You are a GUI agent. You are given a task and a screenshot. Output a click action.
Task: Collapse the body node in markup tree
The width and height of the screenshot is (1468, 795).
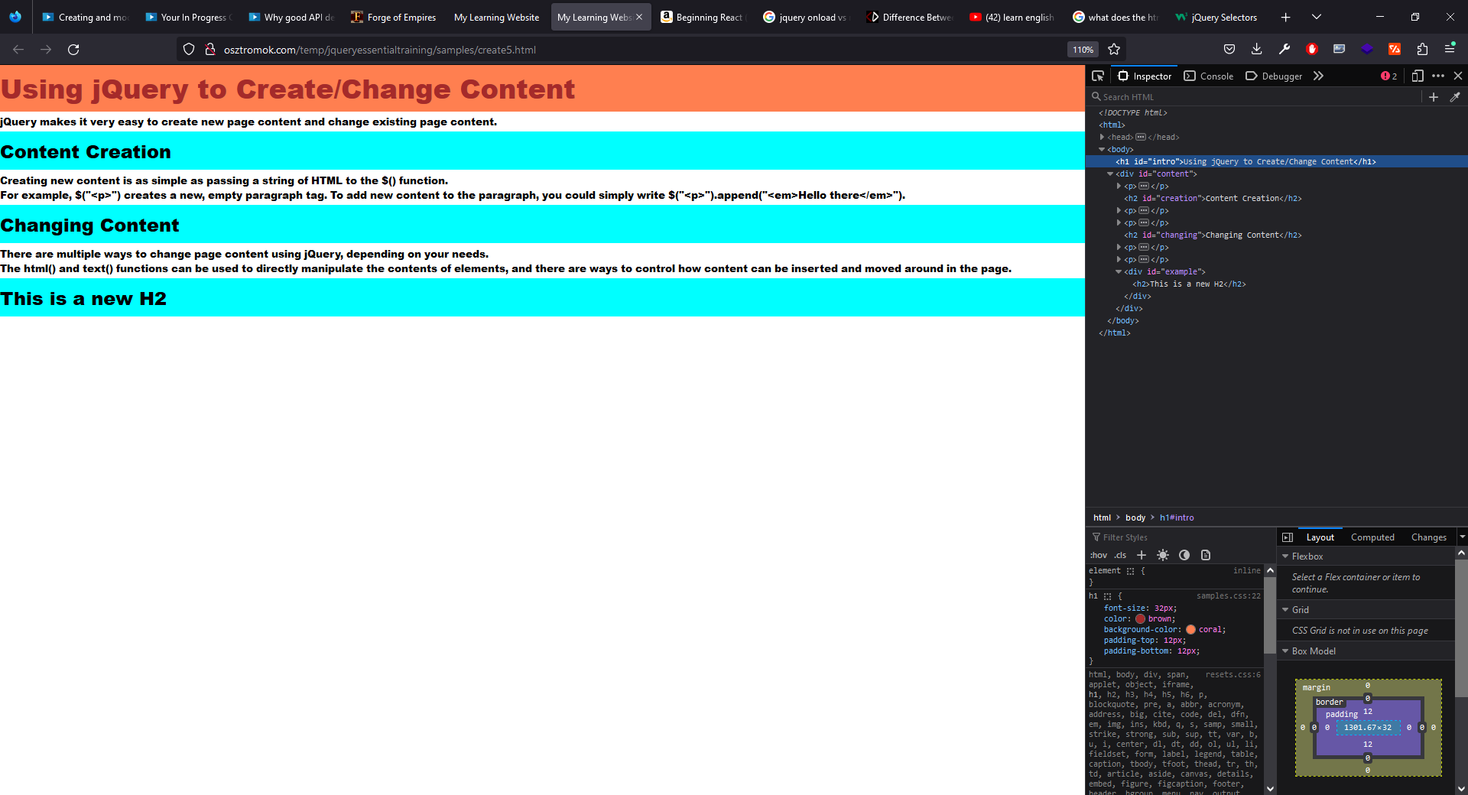pos(1102,150)
